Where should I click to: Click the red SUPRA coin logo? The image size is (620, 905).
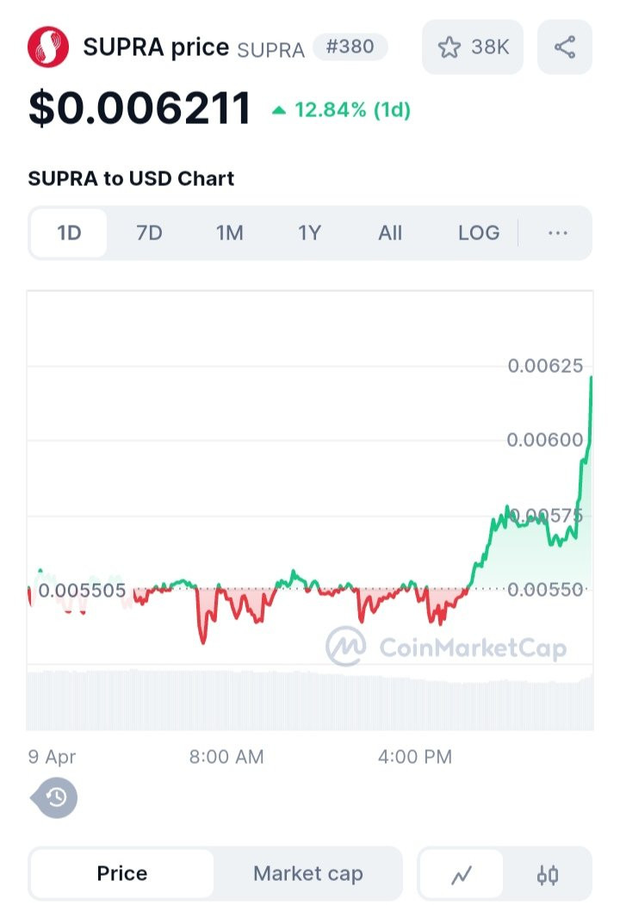pos(48,46)
